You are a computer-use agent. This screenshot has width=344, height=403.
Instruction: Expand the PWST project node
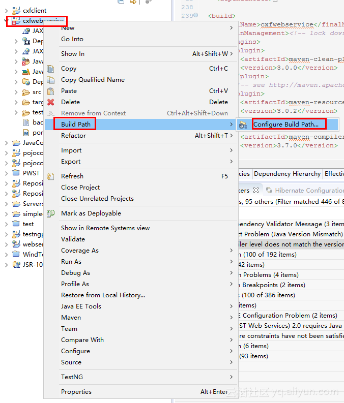7,173
